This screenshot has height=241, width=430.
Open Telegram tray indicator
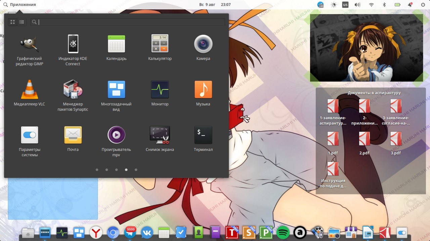click(320, 5)
